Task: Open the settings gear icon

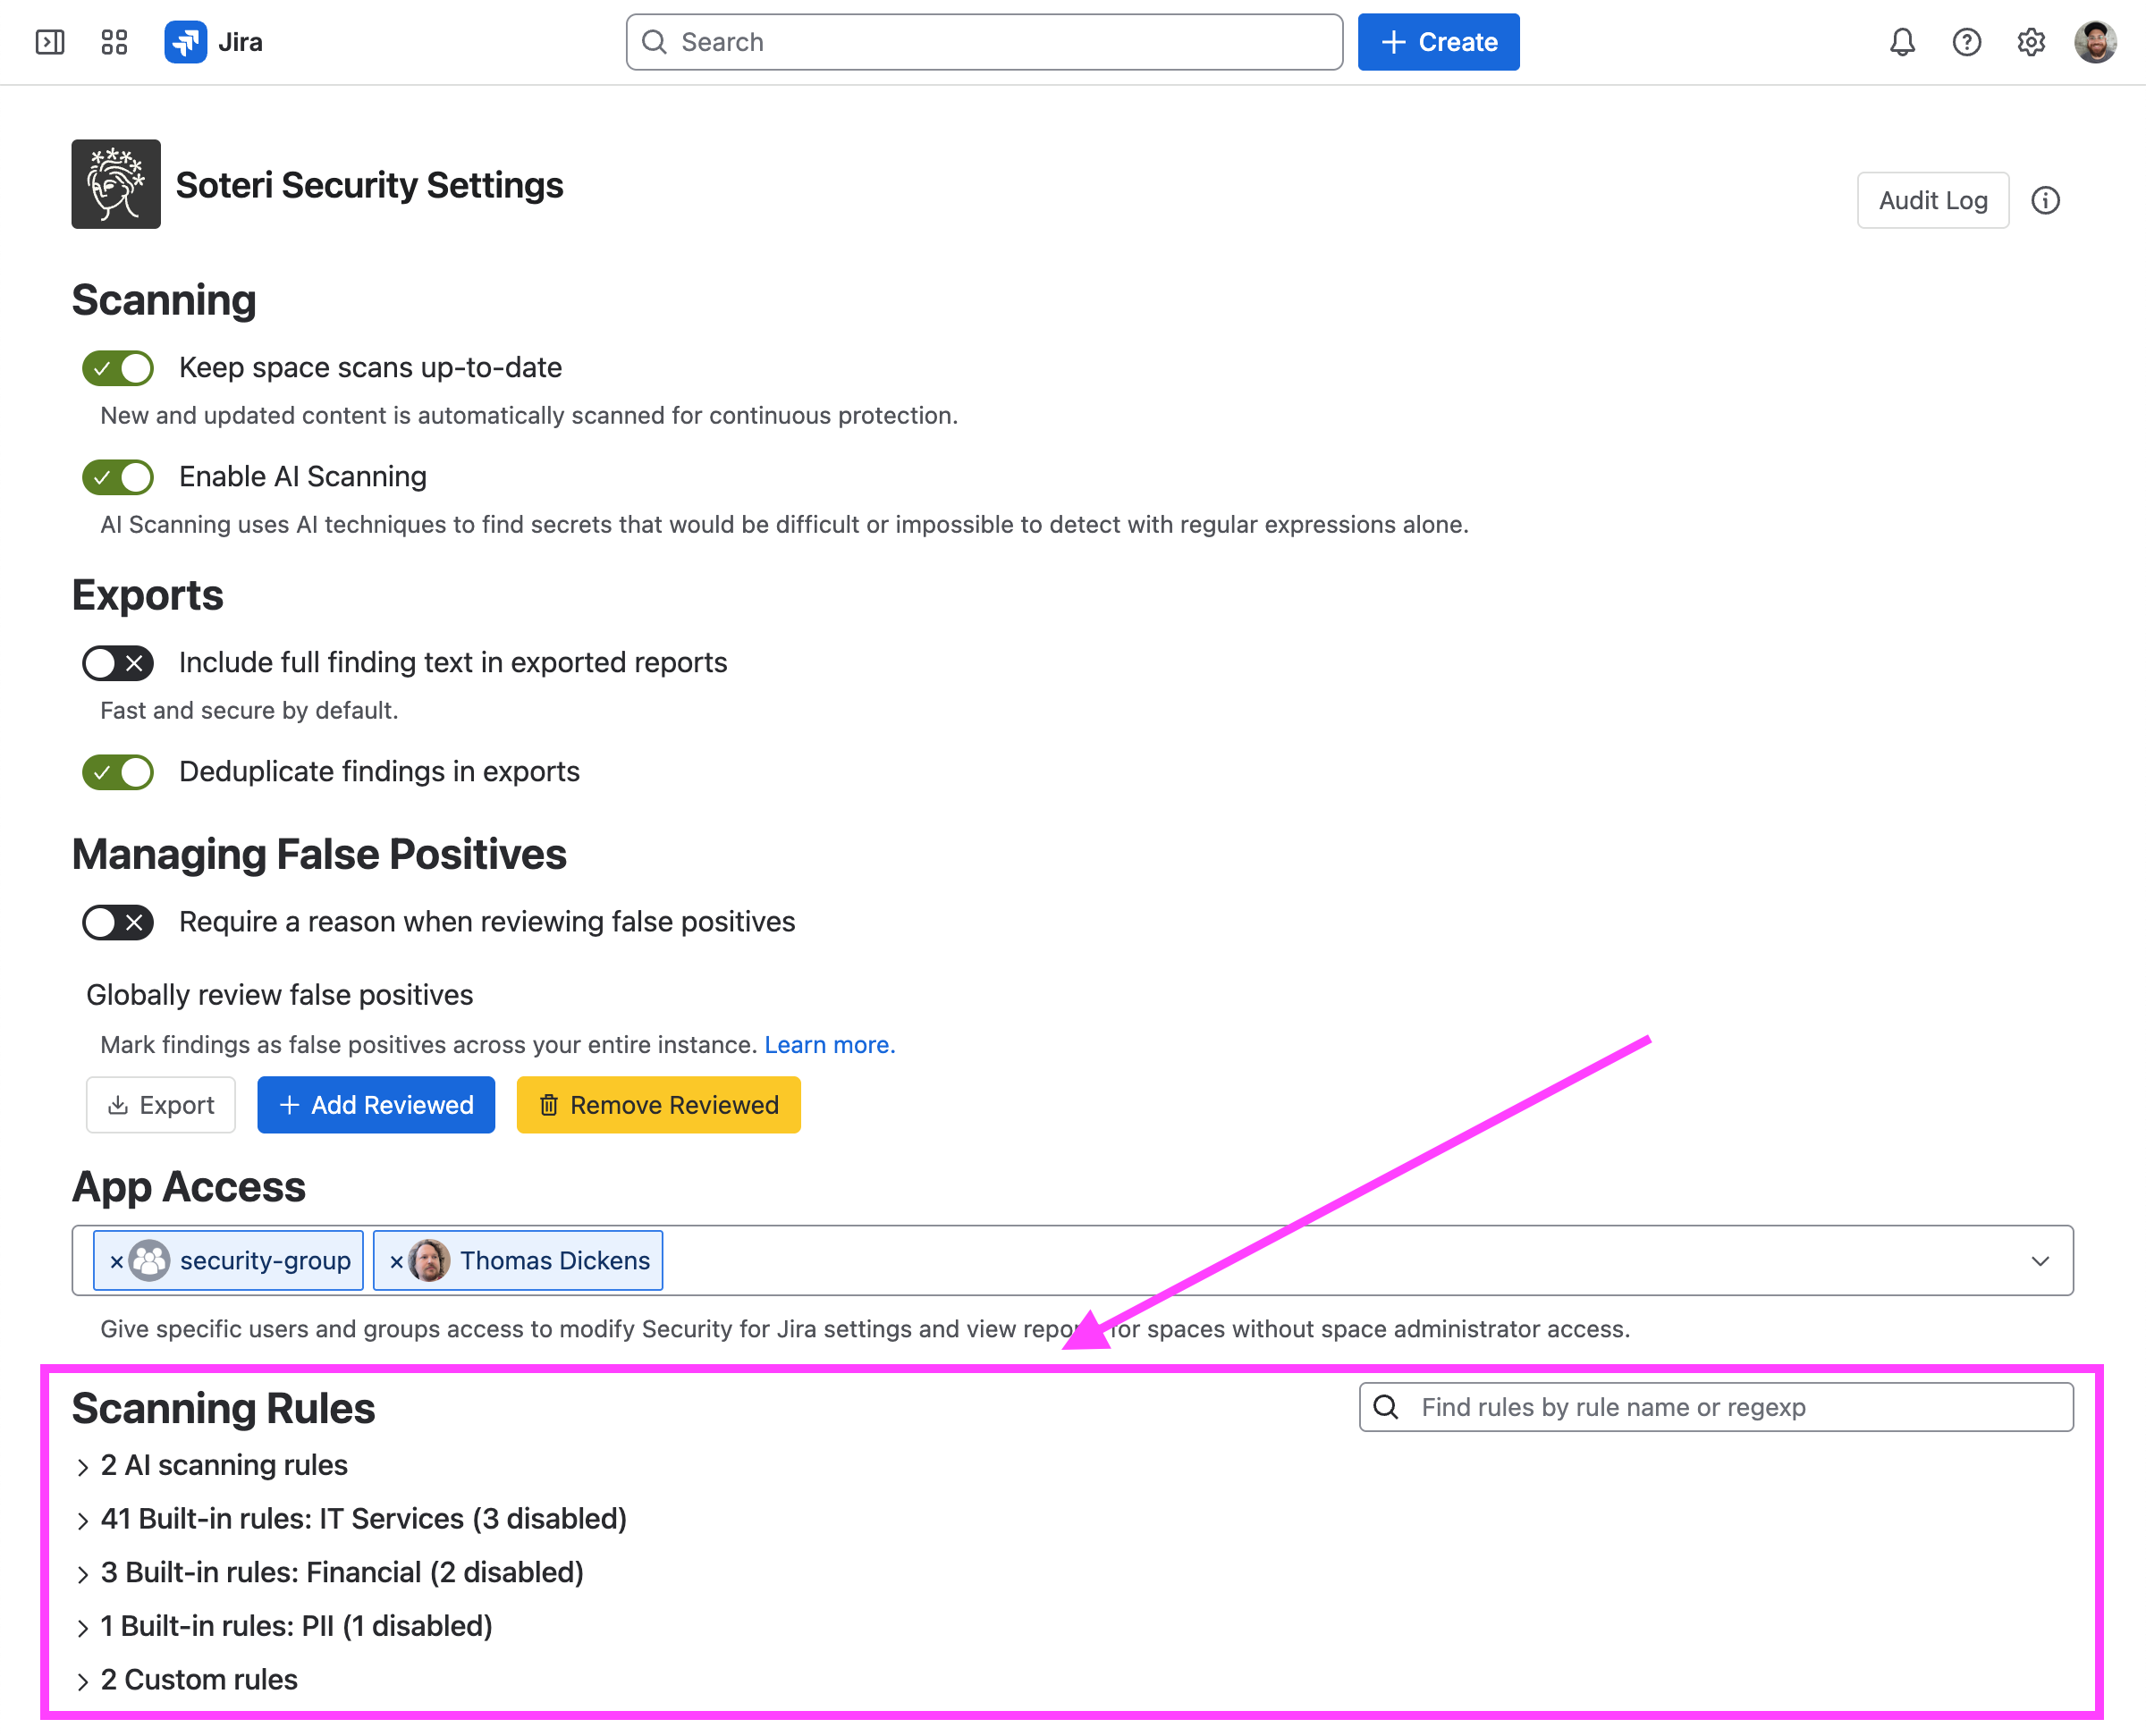Action: pos(2031,42)
